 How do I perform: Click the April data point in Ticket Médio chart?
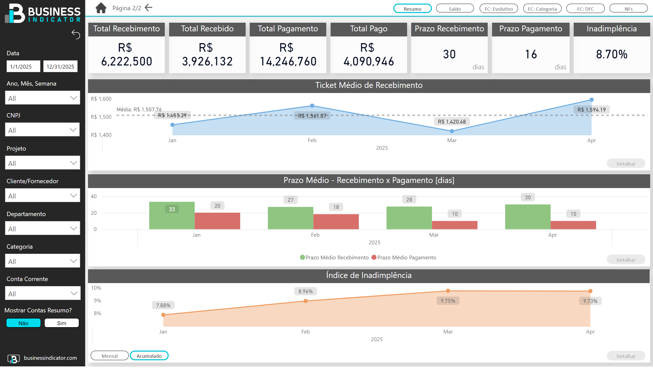pos(591,100)
